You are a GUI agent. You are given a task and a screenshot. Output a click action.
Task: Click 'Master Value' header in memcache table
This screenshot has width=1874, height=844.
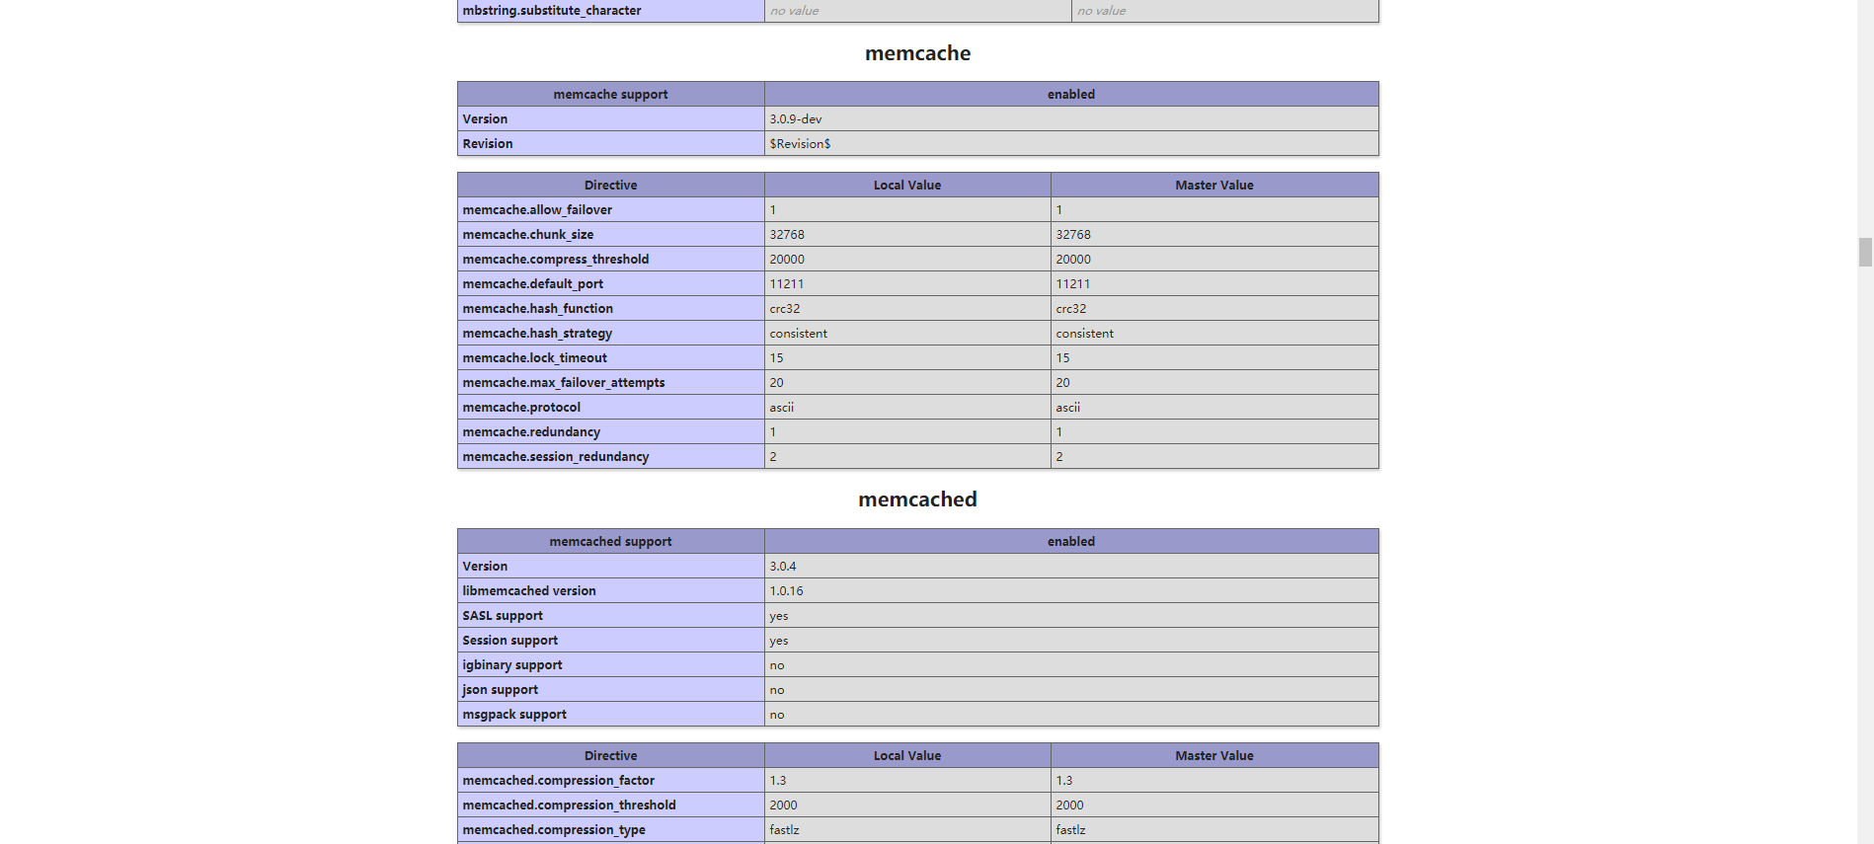click(1214, 186)
